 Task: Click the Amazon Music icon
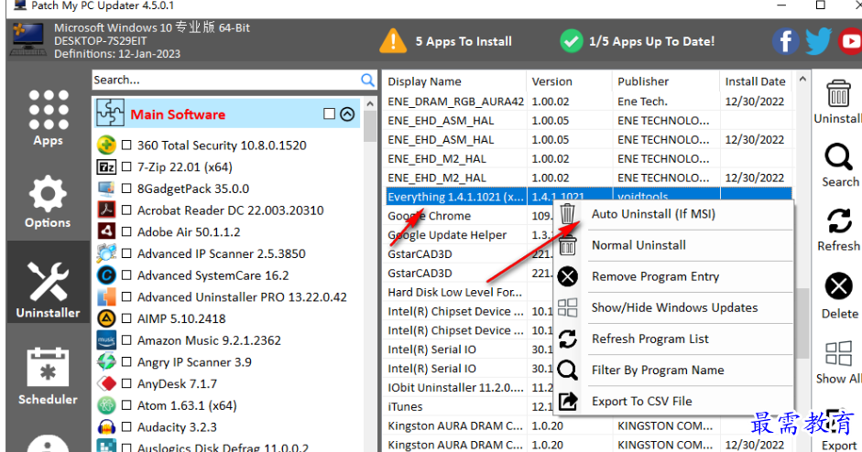click(106, 340)
